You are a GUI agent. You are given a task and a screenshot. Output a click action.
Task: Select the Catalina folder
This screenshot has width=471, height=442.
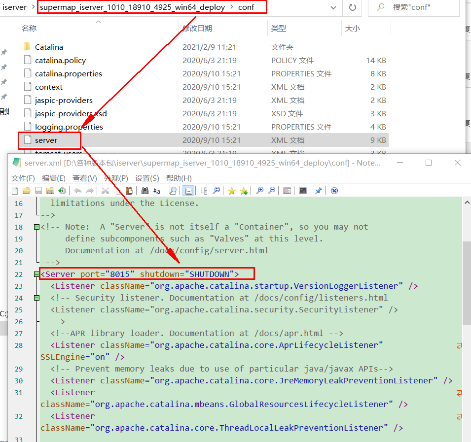(x=49, y=47)
